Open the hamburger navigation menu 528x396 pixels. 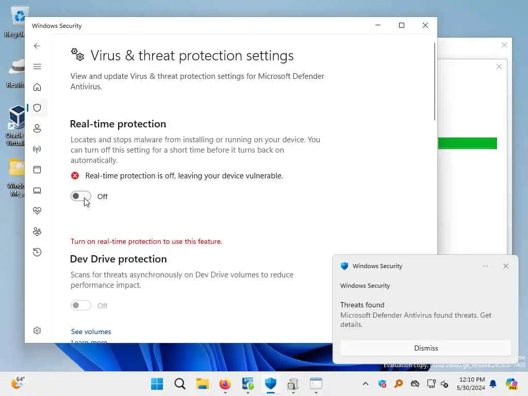pyautogui.click(x=37, y=67)
